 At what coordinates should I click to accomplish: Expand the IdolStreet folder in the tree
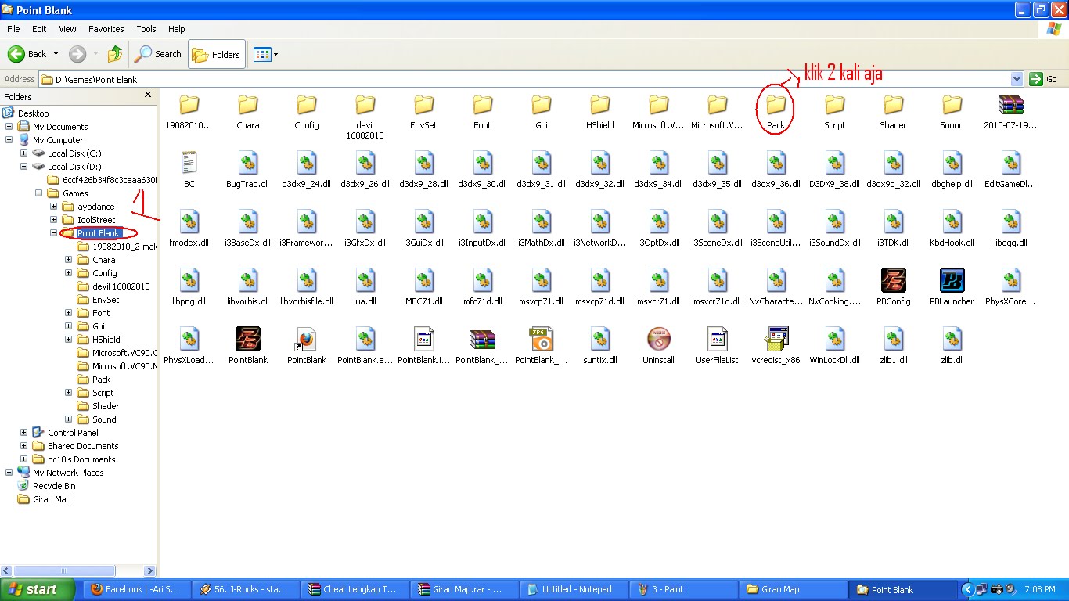pyautogui.click(x=53, y=220)
